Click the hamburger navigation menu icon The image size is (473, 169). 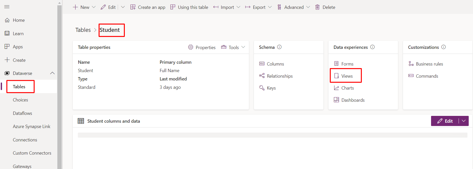7,7
